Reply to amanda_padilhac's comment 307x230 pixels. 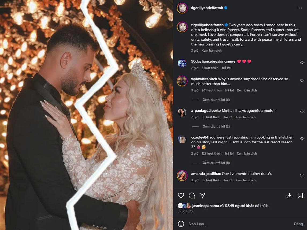[x=228, y=180]
